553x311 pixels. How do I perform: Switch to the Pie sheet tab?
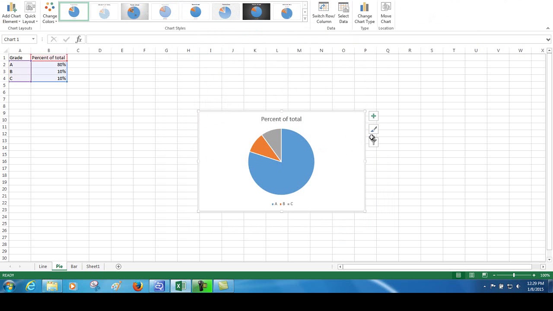click(59, 267)
